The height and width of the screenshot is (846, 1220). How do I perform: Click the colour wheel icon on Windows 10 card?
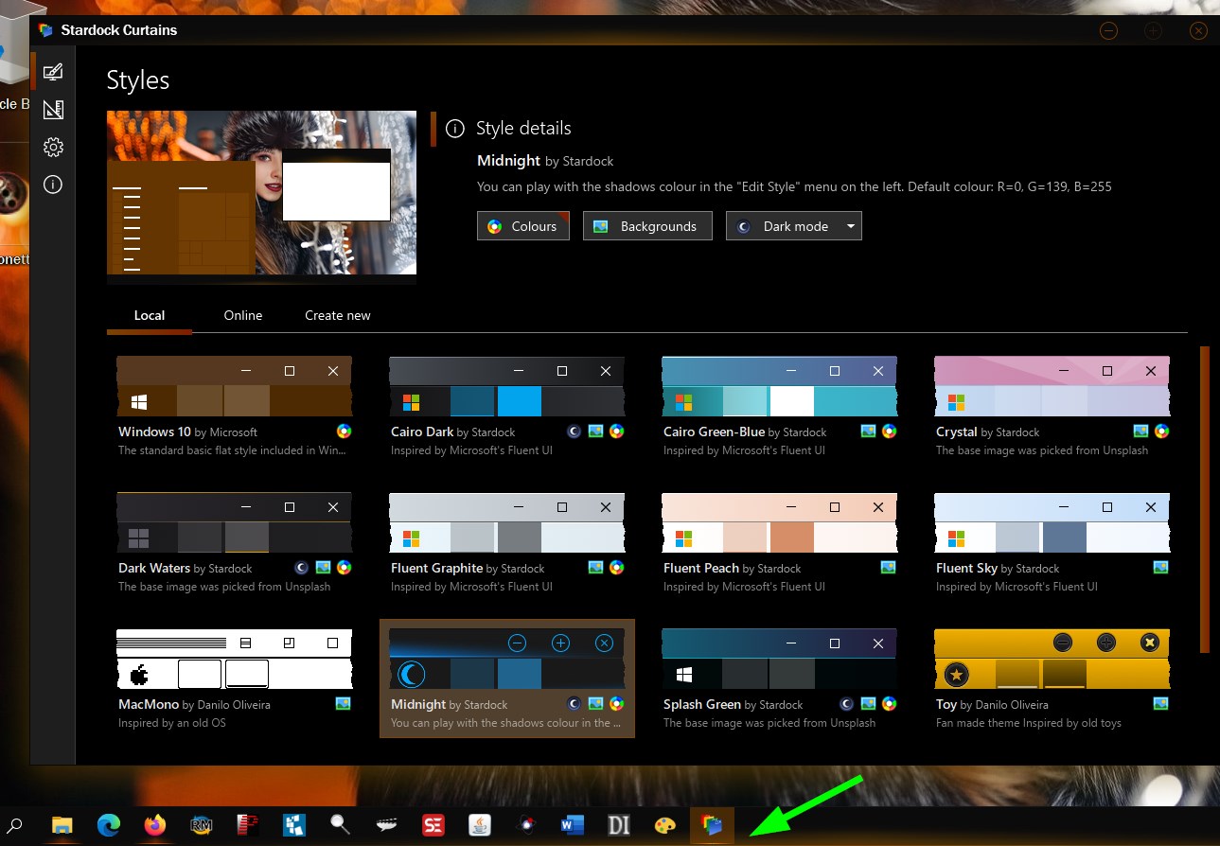click(x=344, y=431)
